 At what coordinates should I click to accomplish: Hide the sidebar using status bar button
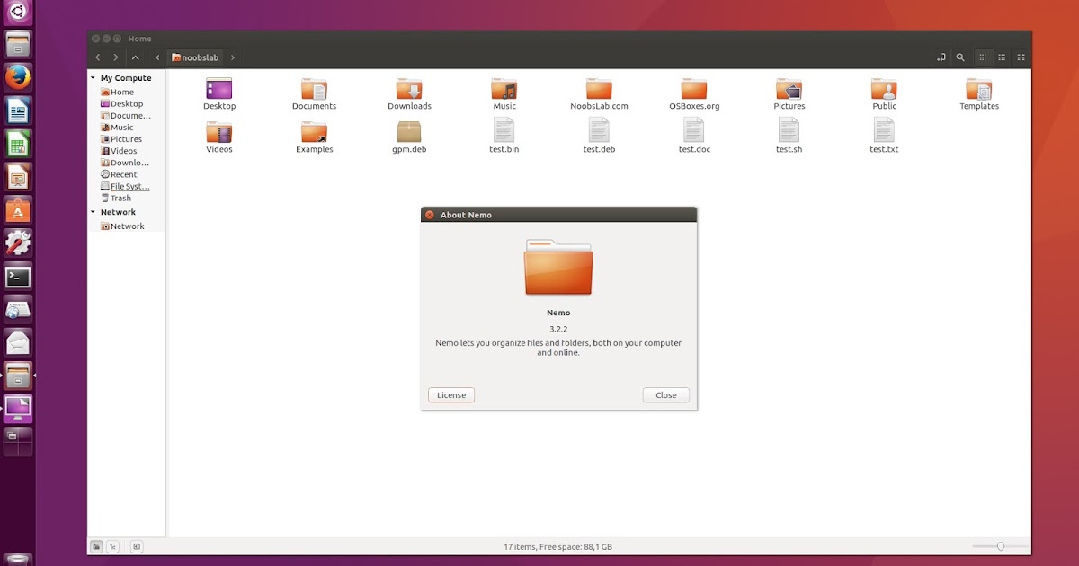coord(137,546)
